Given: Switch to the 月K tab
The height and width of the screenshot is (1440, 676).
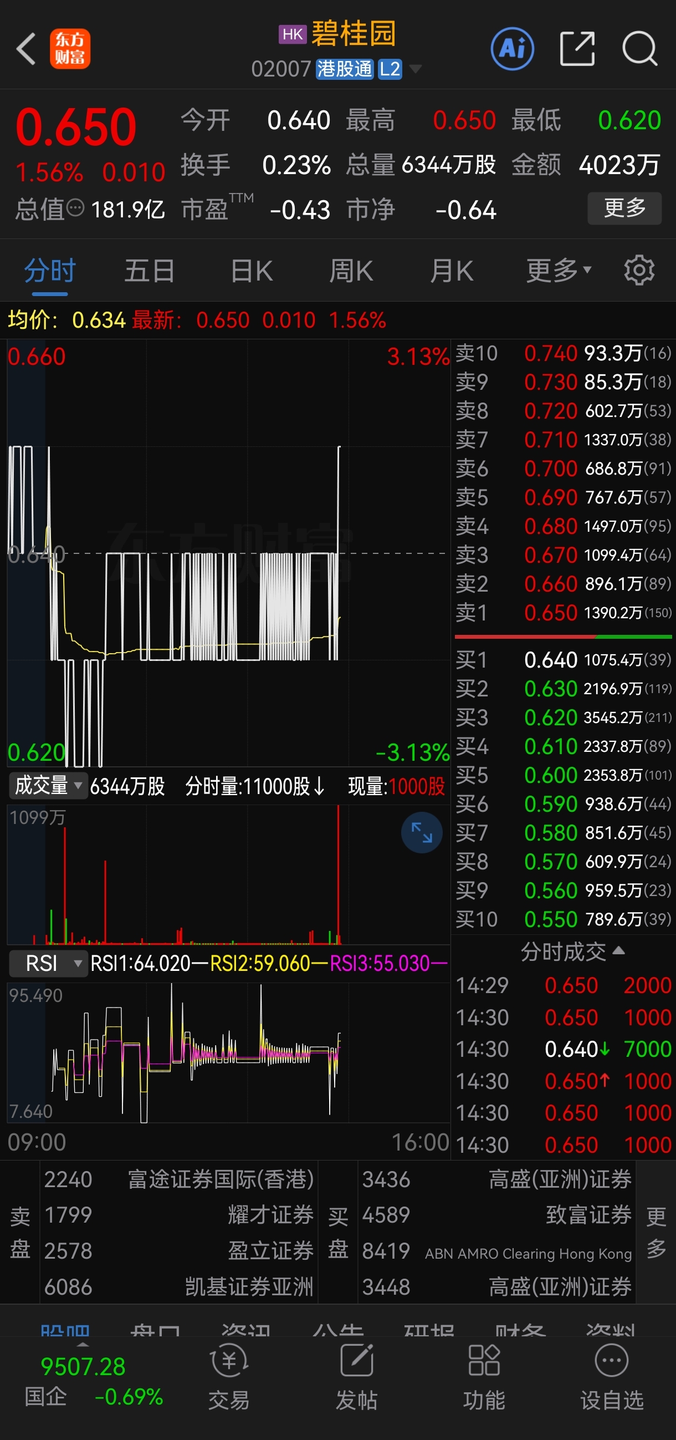Looking at the screenshot, I should tap(452, 271).
